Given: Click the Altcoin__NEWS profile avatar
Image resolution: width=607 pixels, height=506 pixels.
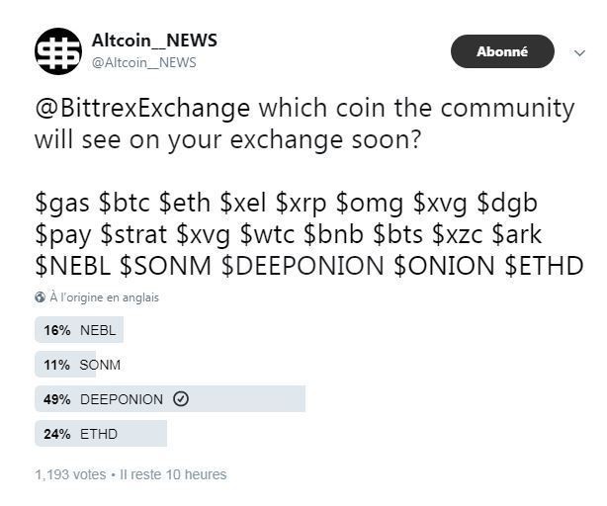Looking at the screenshot, I should (58, 52).
